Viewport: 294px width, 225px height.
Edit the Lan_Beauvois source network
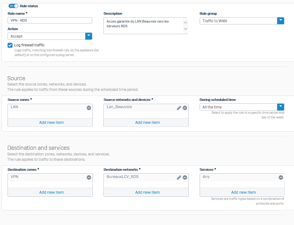point(179,108)
